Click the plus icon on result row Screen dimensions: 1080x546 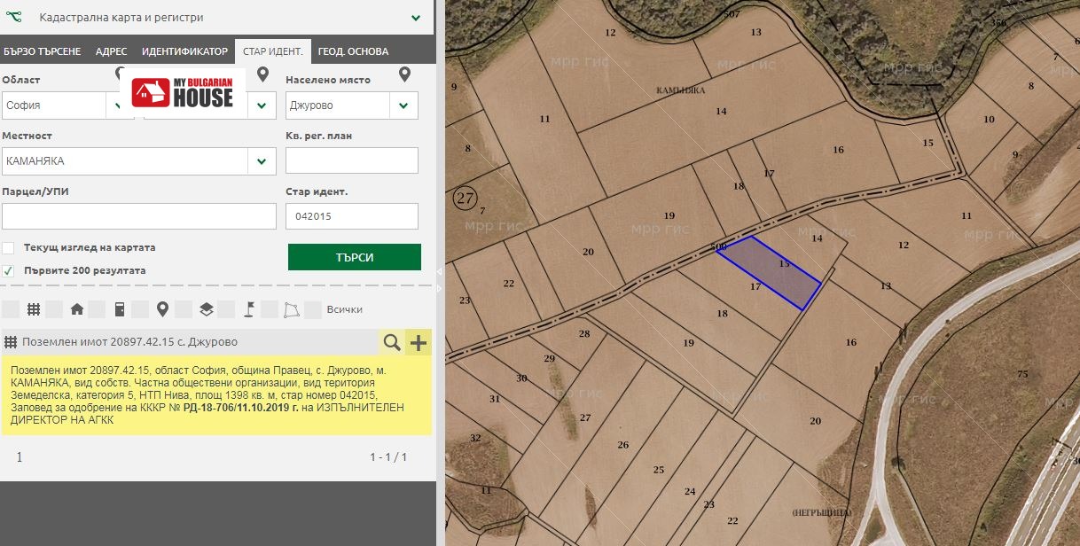pyautogui.click(x=418, y=342)
